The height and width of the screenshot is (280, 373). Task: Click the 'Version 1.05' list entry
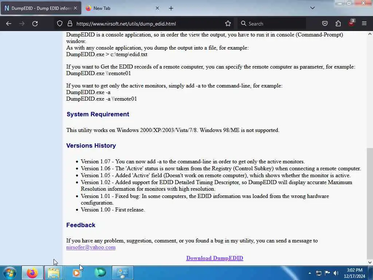point(216,175)
